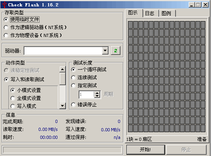Click the 动作类型 scrollbar thumb
Image resolution: width=211 pixels, height=156 pixels.
point(63,79)
